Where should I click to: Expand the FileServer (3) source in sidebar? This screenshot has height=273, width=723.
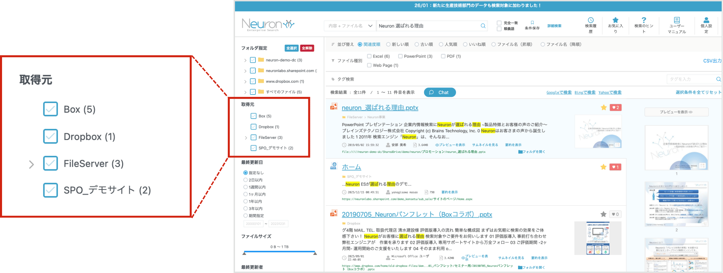coord(246,138)
